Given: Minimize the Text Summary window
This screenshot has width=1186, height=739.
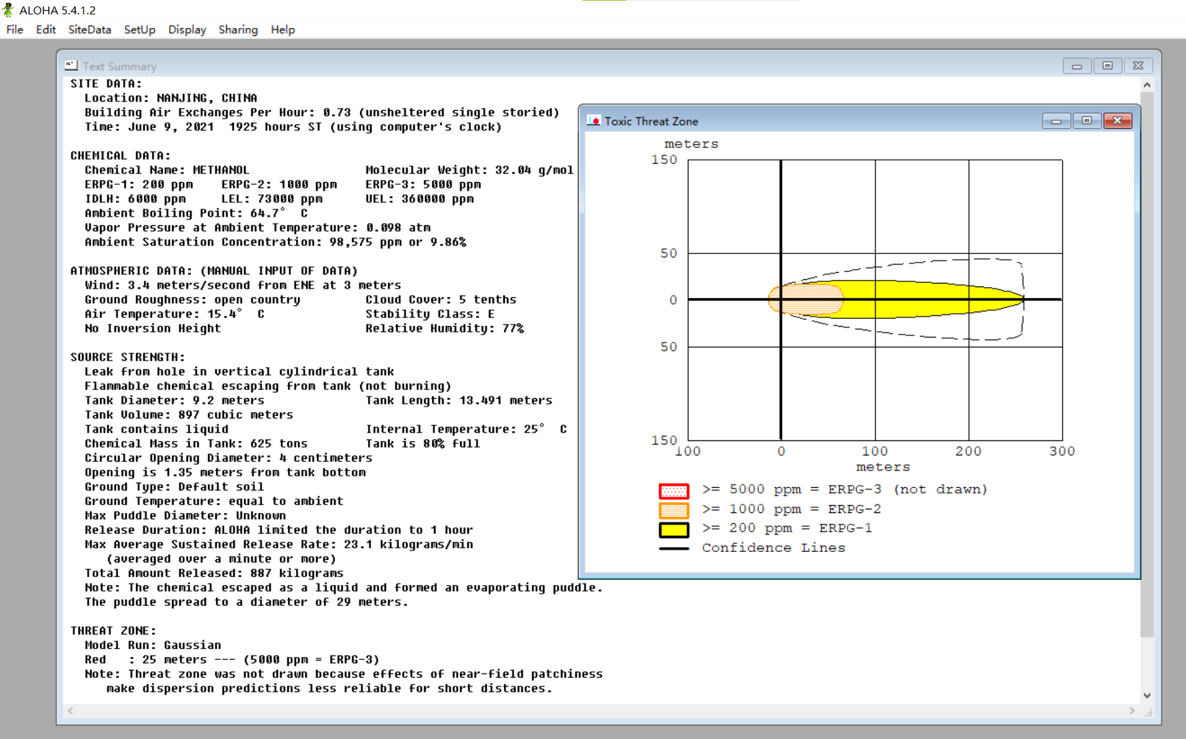Looking at the screenshot, I should 1077,66.
